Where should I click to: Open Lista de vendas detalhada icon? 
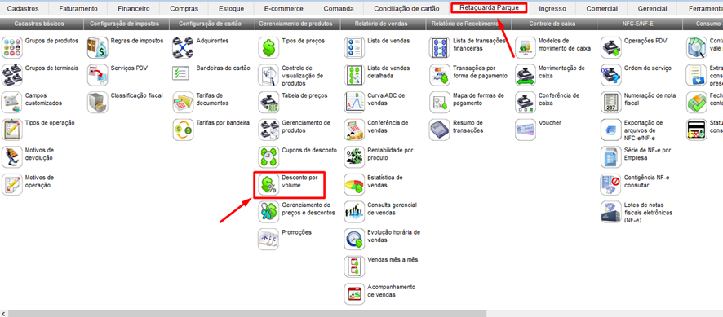coord(354,75)
